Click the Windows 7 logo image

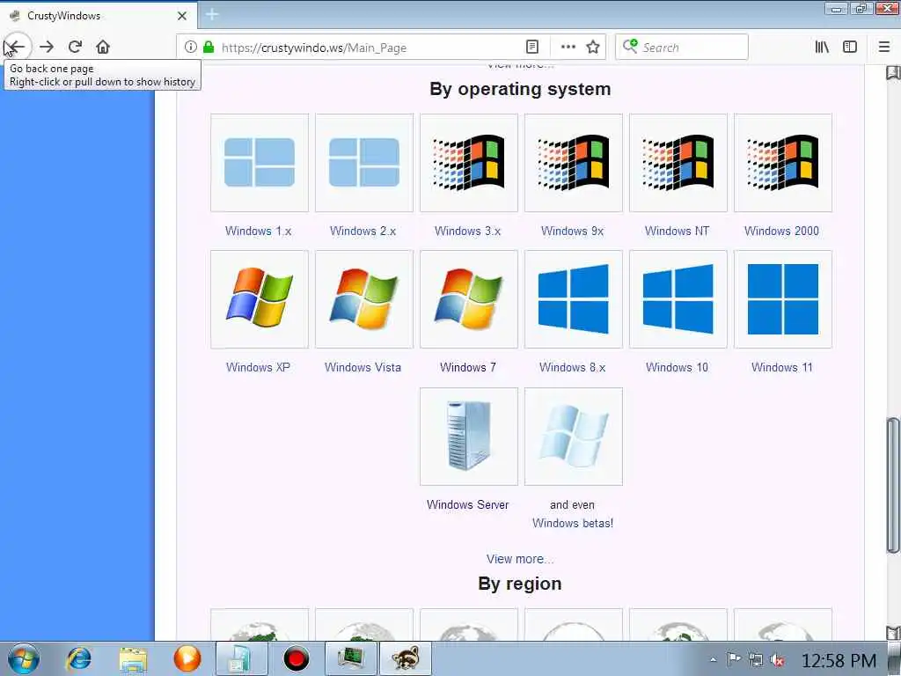tap(468, 299)
